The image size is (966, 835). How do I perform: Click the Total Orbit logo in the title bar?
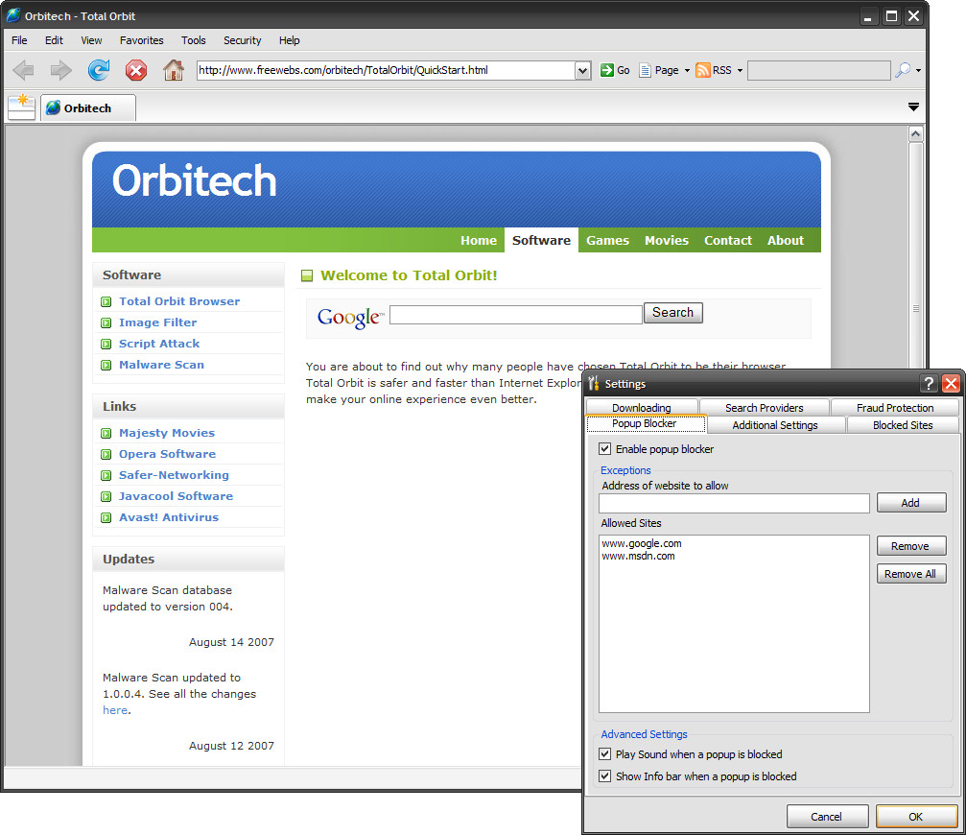pos(13,15)
